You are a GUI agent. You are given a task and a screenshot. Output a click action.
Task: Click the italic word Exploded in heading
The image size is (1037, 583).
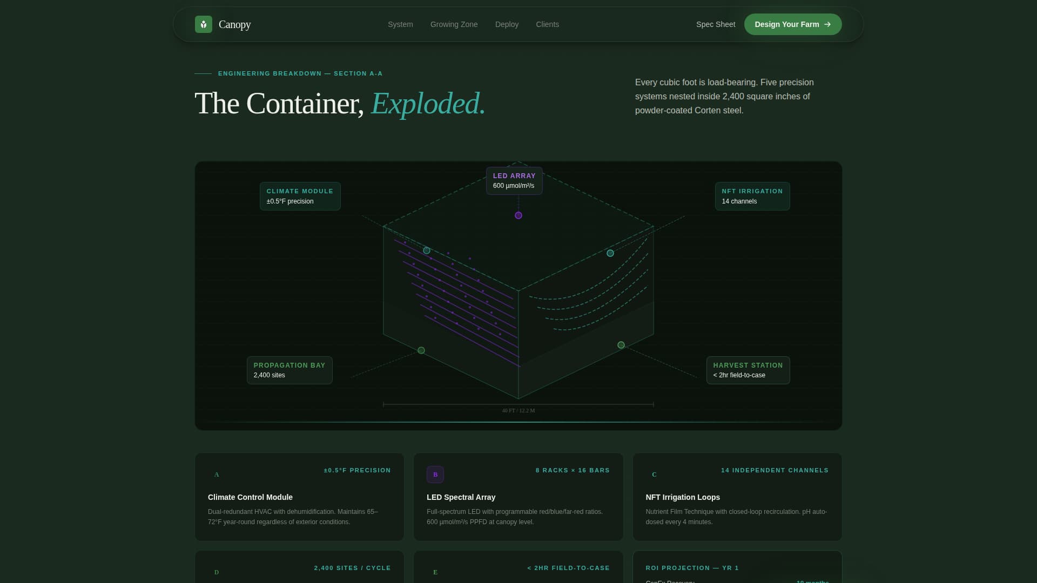[x=428, y=103]
